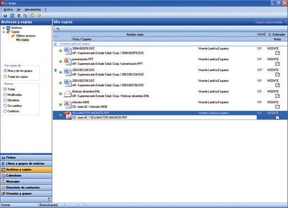Open the Mensajes section

[26, 181]
